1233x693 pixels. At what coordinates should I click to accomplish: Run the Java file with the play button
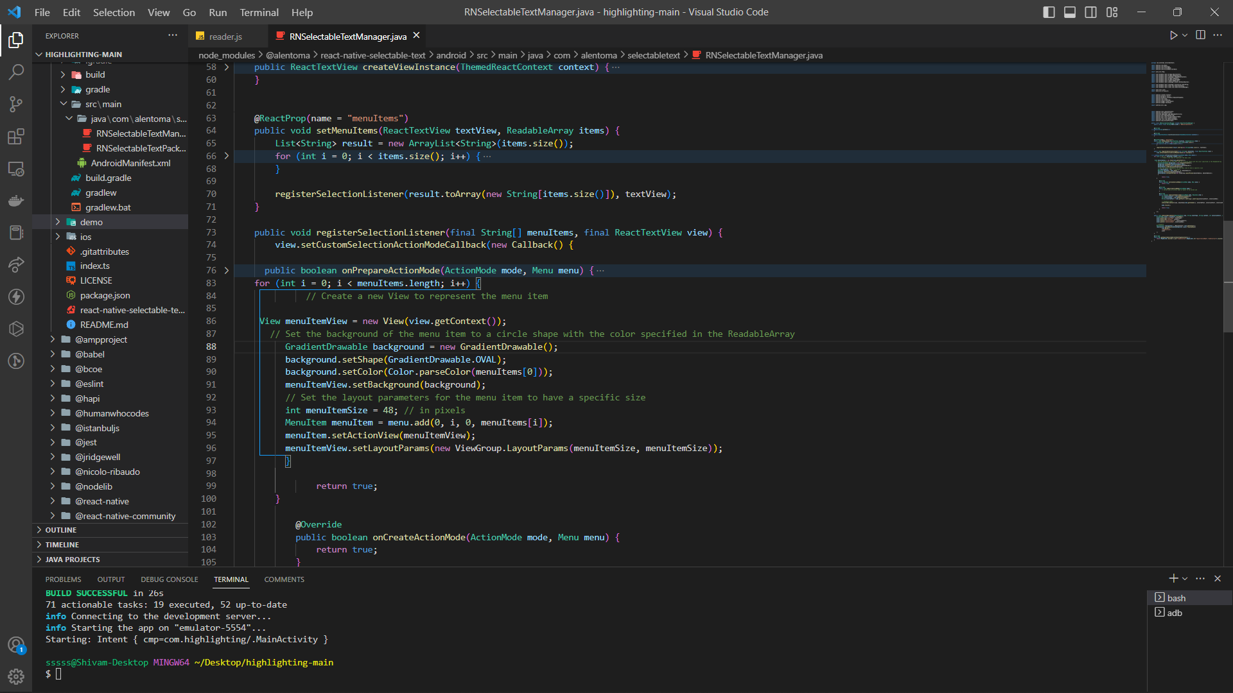pos(1174,35)
